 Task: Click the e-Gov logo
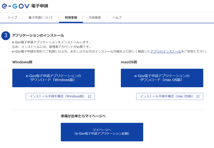pyautogui.click(x=16, y=6)
